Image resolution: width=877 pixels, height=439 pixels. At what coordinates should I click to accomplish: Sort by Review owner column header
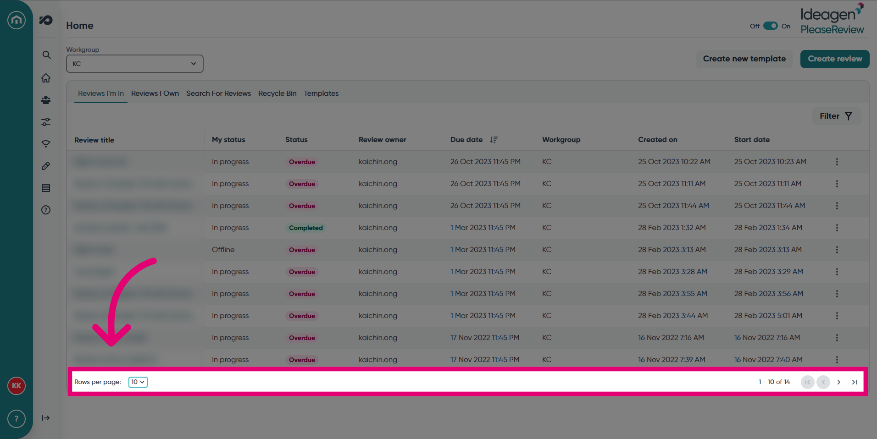pos(383,140)
